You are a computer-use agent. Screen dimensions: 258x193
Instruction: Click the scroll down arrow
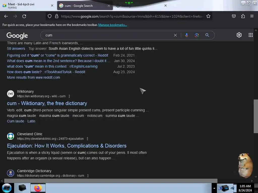click(256, 177)
